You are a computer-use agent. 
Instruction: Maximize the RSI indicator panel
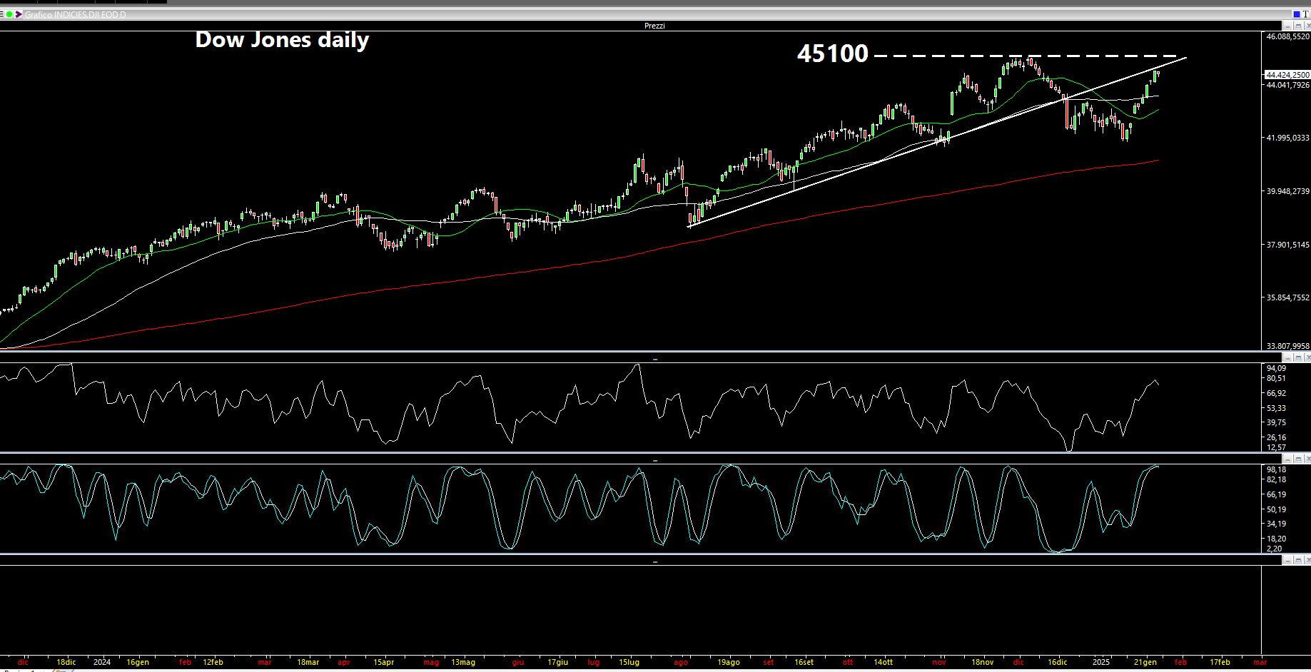click(x=1297, y=358)
